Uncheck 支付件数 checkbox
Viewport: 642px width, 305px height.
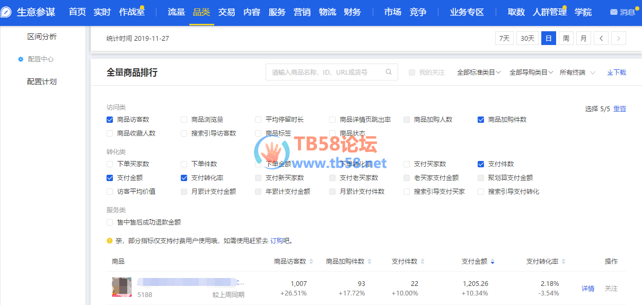[x=481, y=164]
